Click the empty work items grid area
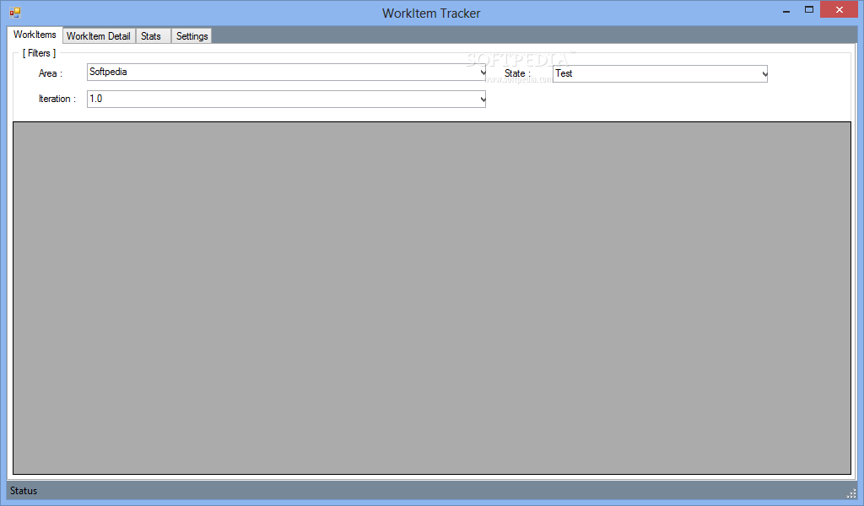The width and height of the screenshot is (864, 506). (x=432, y=298)
